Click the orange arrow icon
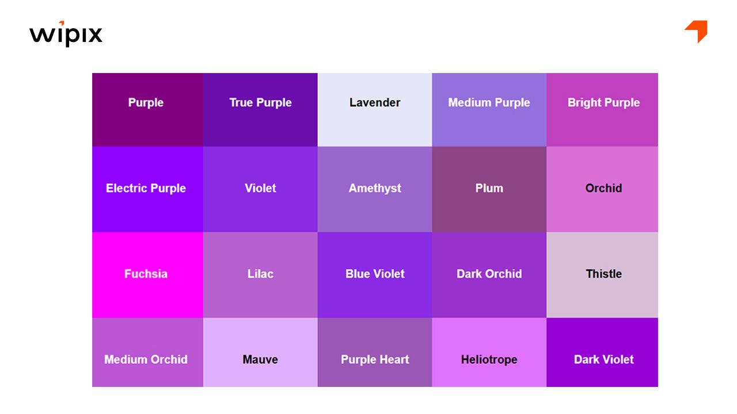This screenshot has height=414, width=737. click(x=696, y=30)
